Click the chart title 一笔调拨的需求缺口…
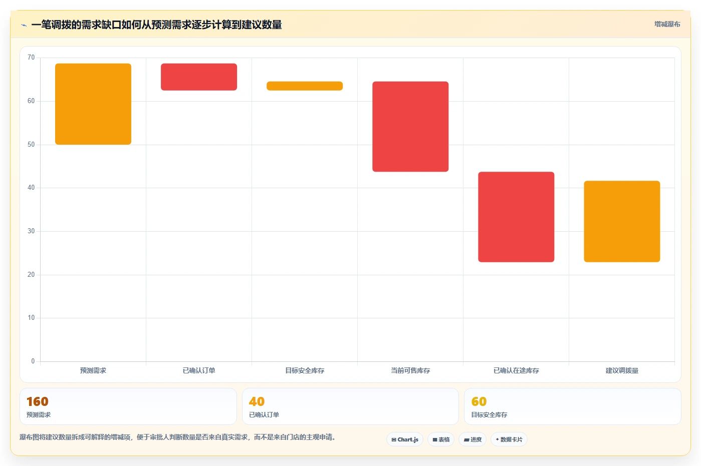701x466 pixels. coord(156,25)
